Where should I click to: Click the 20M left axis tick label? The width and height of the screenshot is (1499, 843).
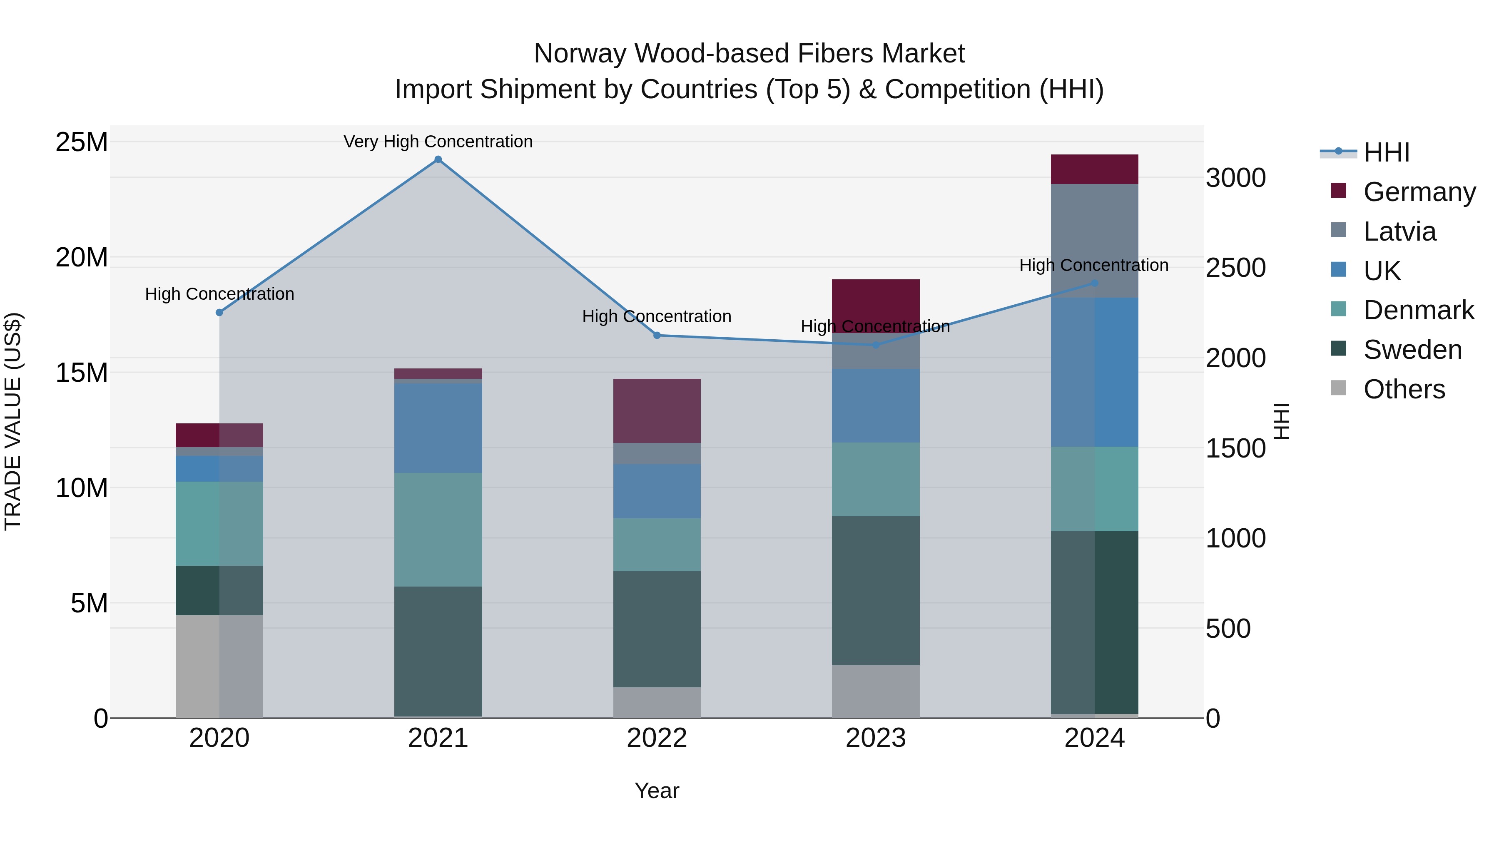tap(82, 258)
